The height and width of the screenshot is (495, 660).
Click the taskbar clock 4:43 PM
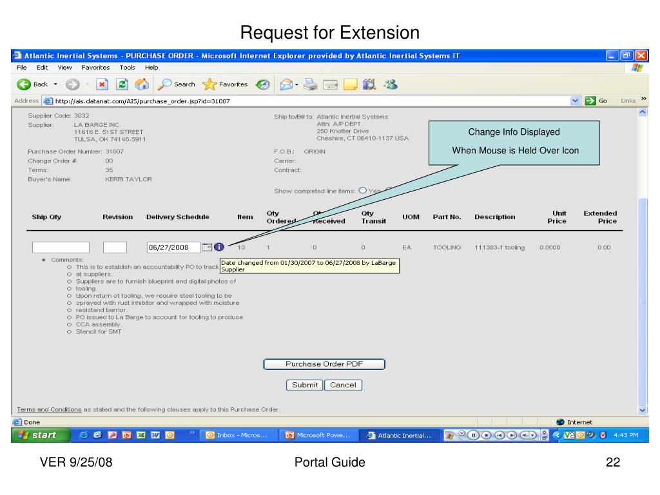[x=626, y=435]
